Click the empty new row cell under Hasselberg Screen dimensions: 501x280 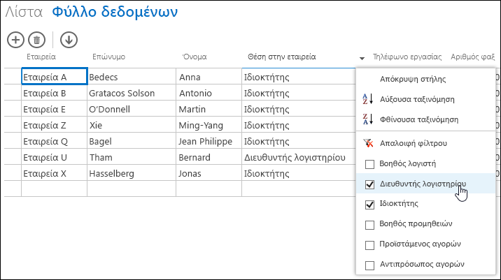[132, 189]
